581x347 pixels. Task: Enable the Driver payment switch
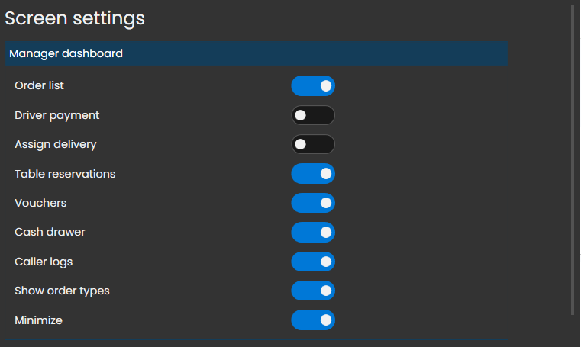pyautogui.click(x=313, y=115)
